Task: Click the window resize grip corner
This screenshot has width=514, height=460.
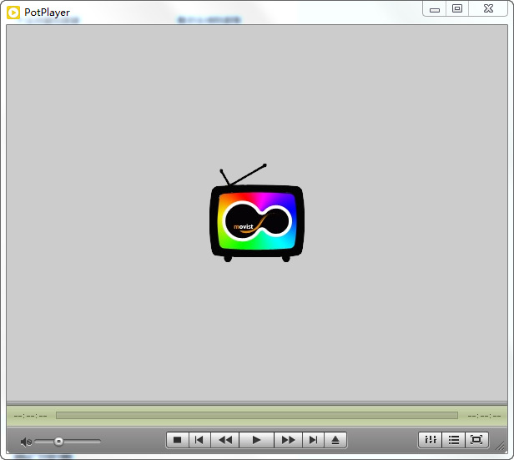Action: [x=501, y=446]
